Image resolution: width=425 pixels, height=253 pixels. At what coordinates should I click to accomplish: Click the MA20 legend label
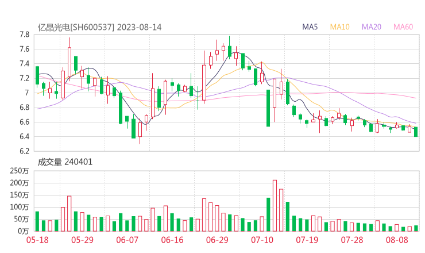pos(372,27)
